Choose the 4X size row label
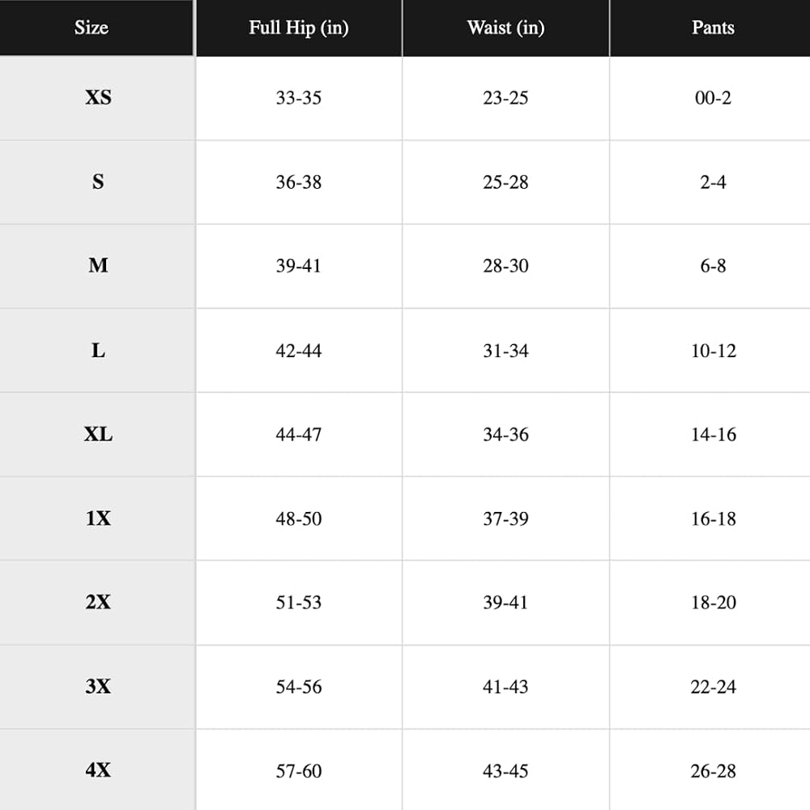The height and width of the screenshot is (810, 810). click(98, 769)
